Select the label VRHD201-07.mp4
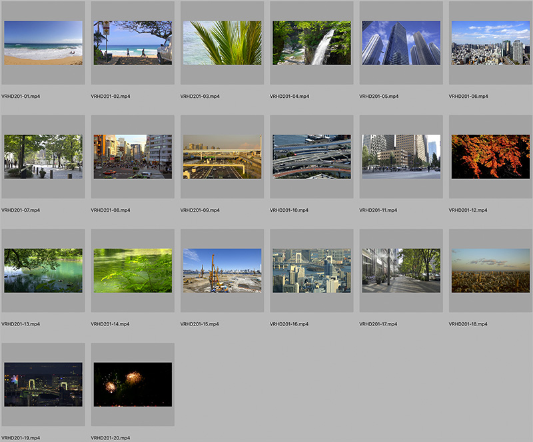 click(x=21, y=210)
